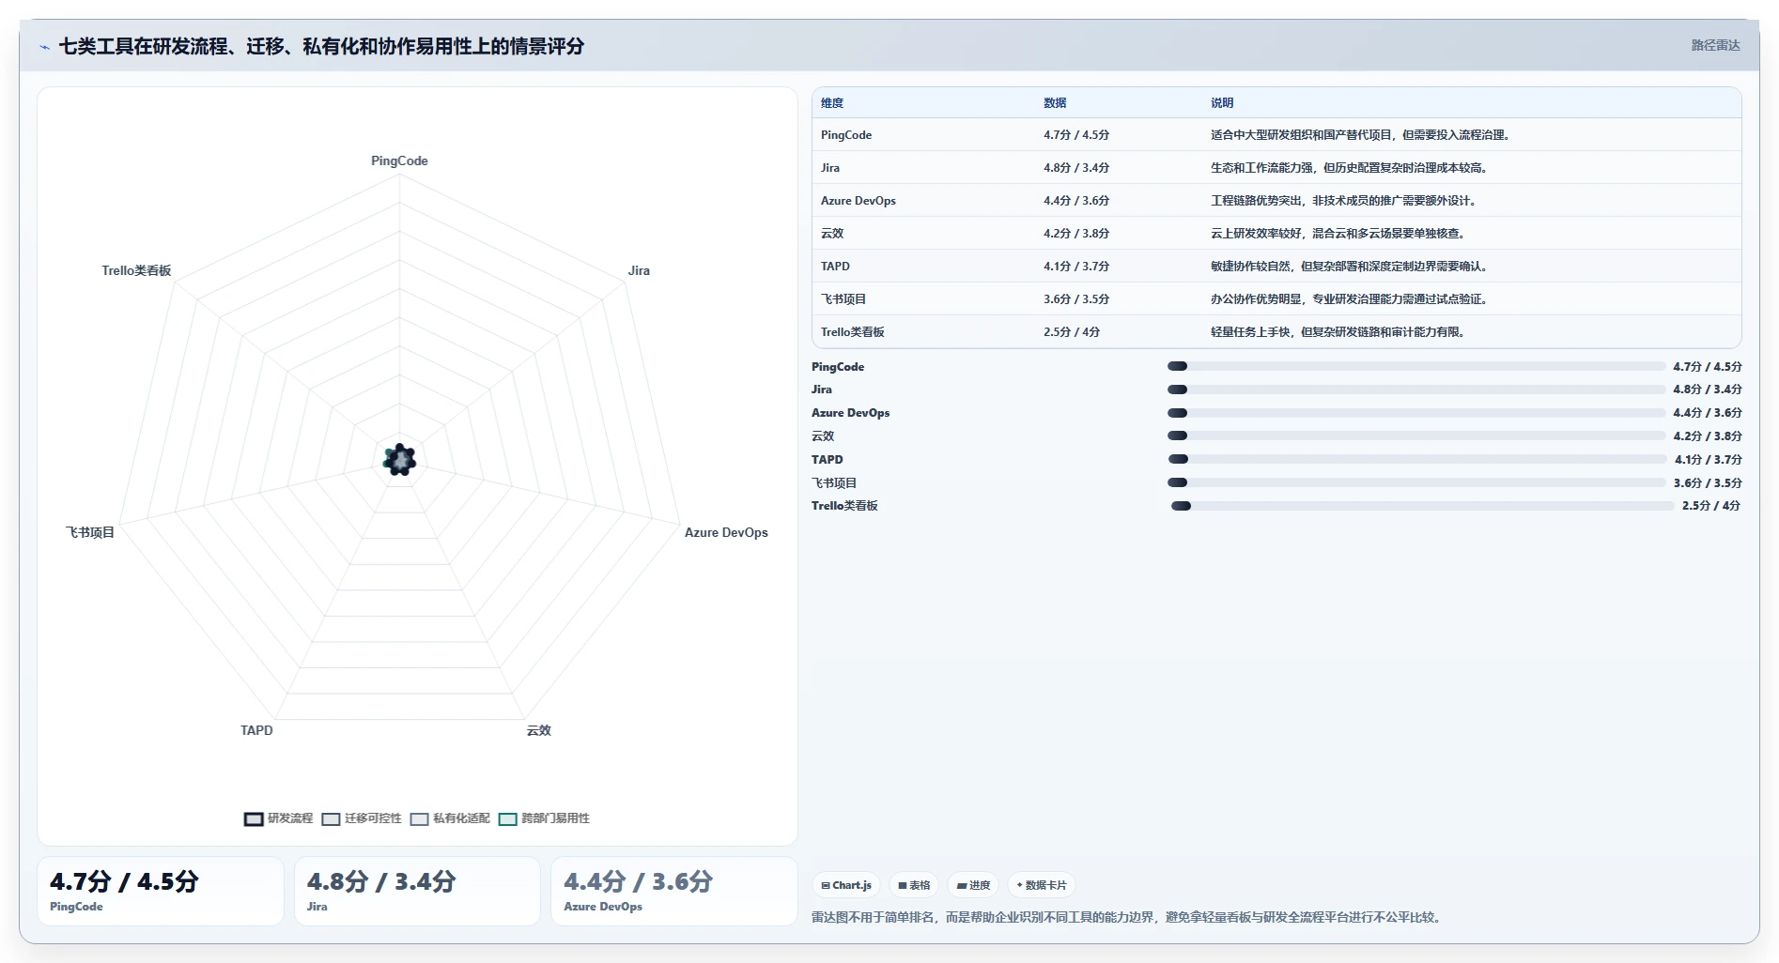This screenshot has width=1779, height=963.
Task: Click the 4.4分 / 3.6分 value beside the Azure DevOps bar
Action: click(x=1708, y=413)
